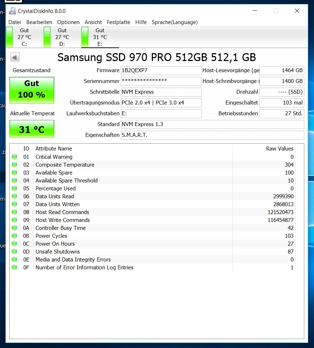The image size is (314, 348).
Task: Click status dot for Error Information Log Entries
Action: (x=14, y=267)
